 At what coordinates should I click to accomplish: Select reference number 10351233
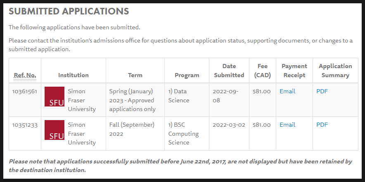(x=25, y=125)
